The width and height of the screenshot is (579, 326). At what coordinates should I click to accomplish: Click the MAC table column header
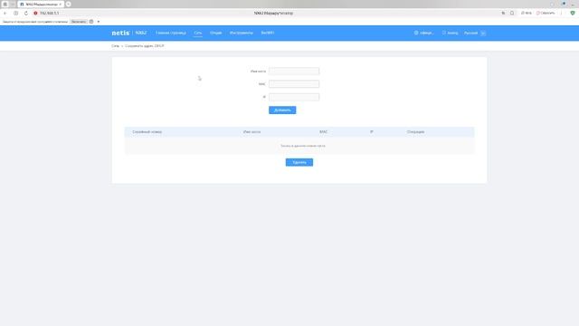click(x=323, y=132)
